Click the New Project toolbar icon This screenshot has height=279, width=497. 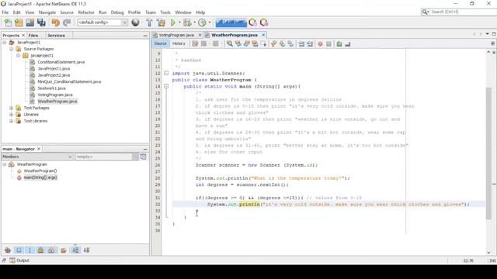pyautogui.click(x=19, y=22)
